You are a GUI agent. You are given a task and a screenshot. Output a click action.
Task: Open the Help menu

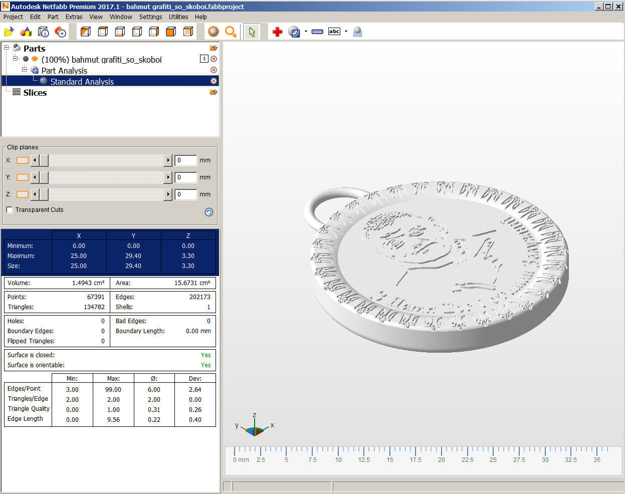coord(200,17)
